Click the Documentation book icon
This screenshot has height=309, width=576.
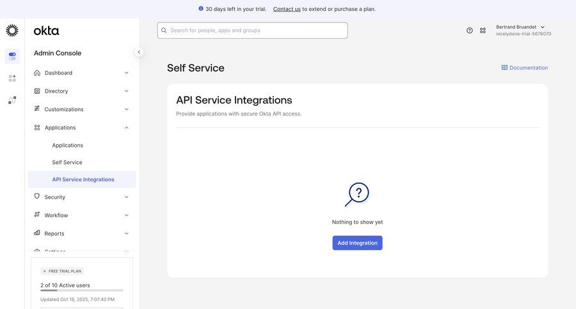pyautogui.click(x=504, y=68)
